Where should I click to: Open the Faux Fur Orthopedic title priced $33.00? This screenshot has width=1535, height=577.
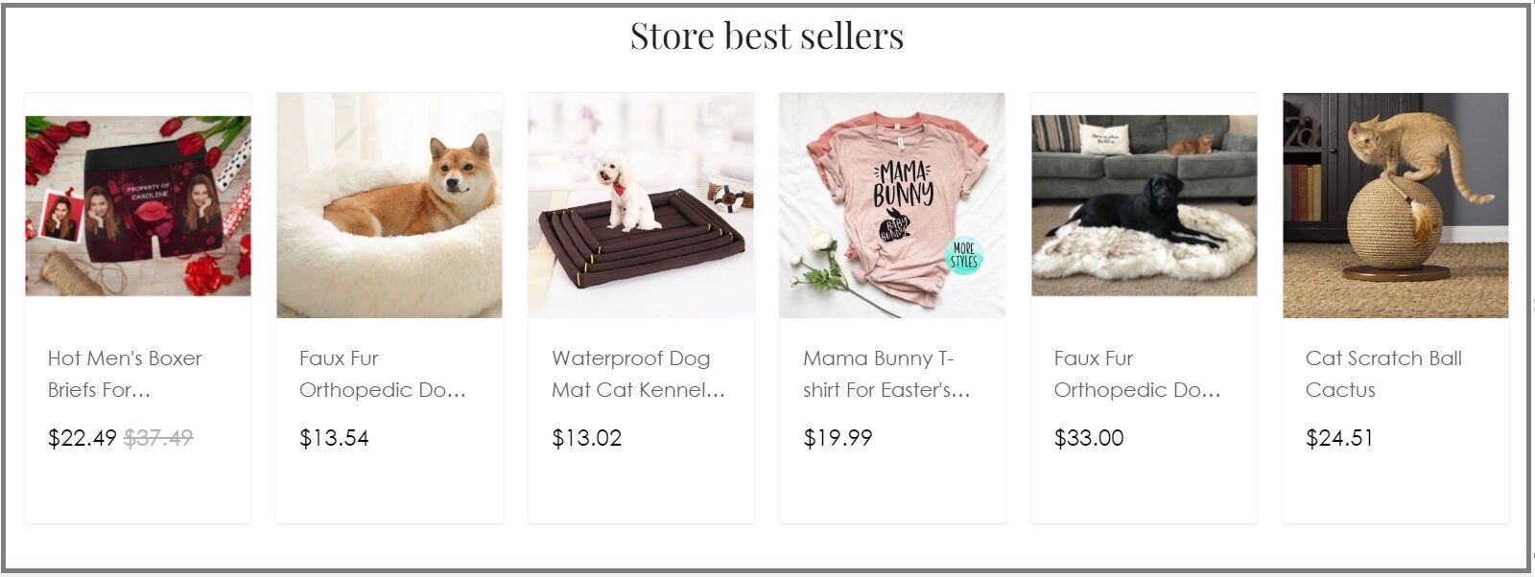point(1137,374)
